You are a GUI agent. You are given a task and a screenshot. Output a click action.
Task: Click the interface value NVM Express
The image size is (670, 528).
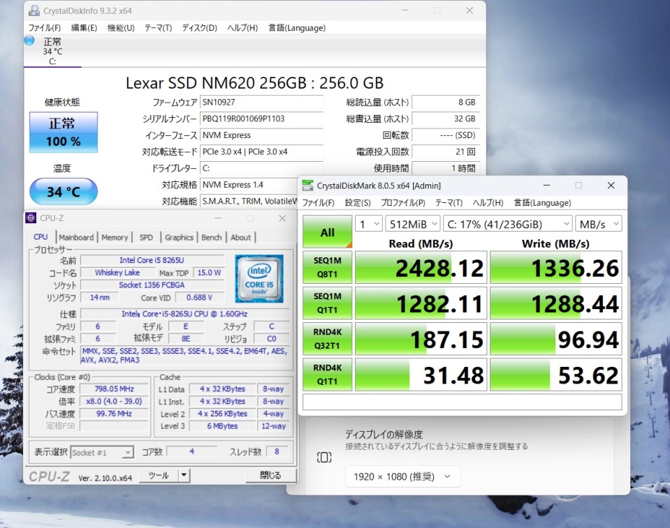[x=261, y=135]
